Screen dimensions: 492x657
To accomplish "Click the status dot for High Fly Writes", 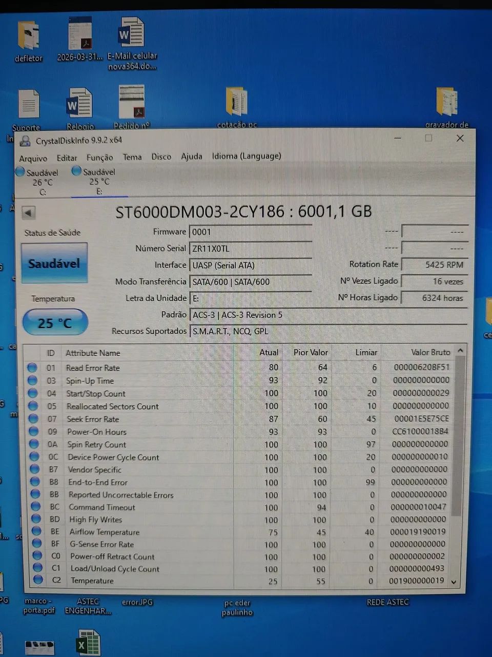I will pyautogui.click(x=36, y=518).
